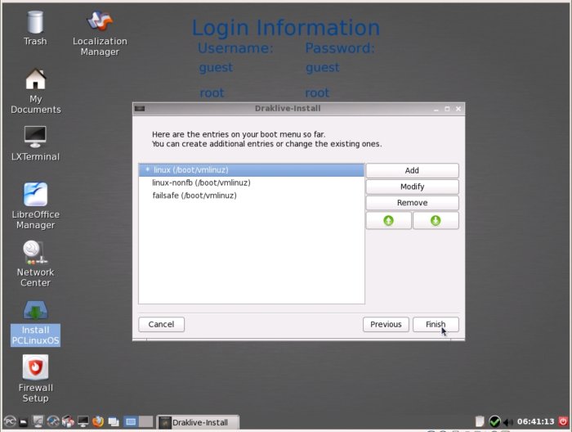Select the failsafe boot entry
Viewport: 572px width, 432px height.
(x=194, y=196)
